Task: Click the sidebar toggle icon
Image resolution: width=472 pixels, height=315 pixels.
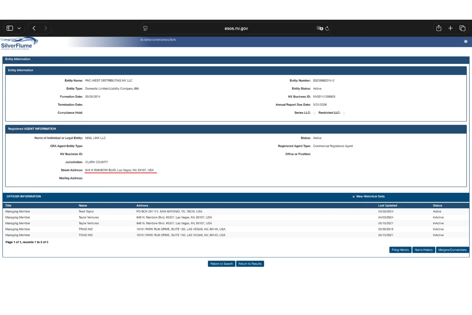Action: point(10,28)
